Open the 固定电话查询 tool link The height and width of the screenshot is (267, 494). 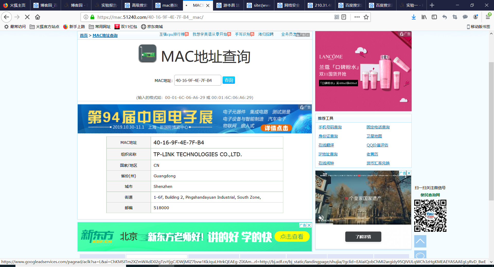click(x=378, y=127)
